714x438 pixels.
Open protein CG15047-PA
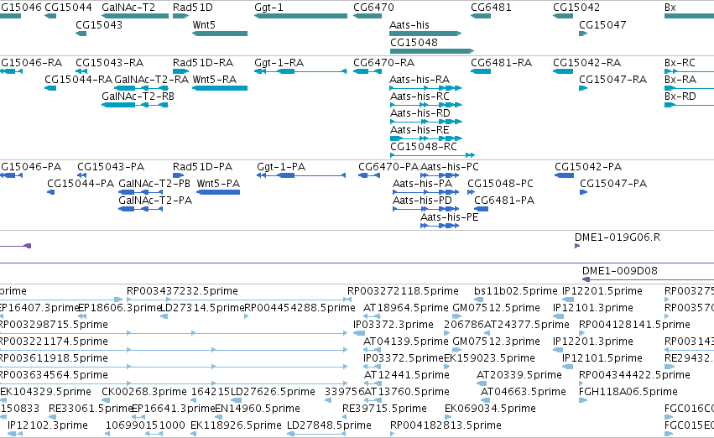(x=583, y=192)
